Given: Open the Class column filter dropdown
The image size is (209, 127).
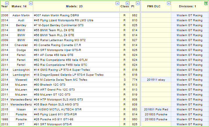Looking at the screenshot, I should tap(127, 3).
